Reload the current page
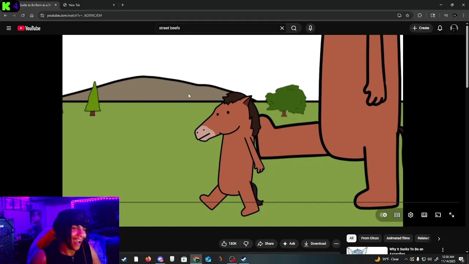The image size is (469, 264). tap(23, 15)
